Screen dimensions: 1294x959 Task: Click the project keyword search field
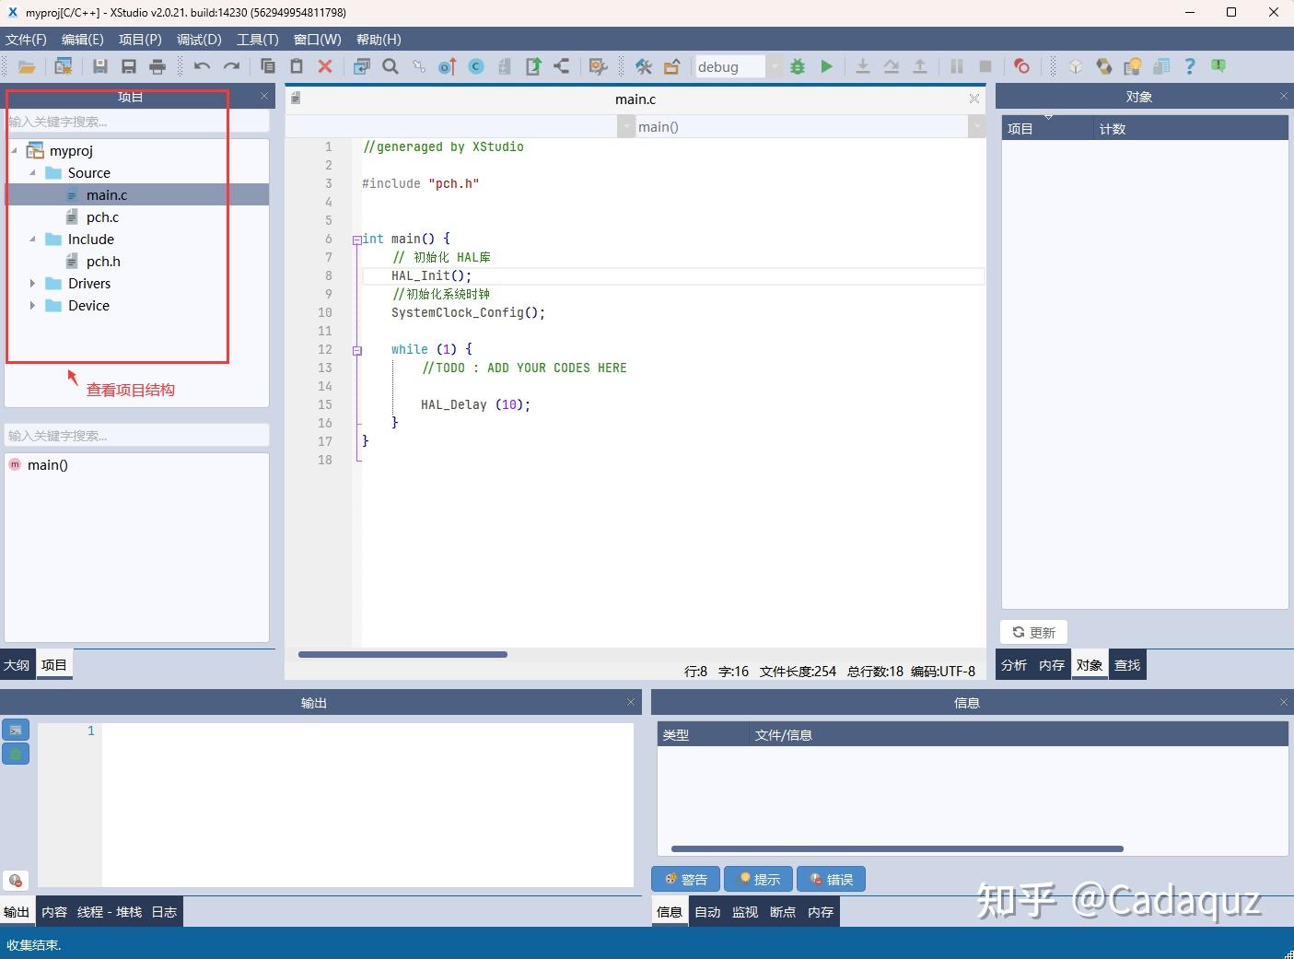tap(137, 122)
